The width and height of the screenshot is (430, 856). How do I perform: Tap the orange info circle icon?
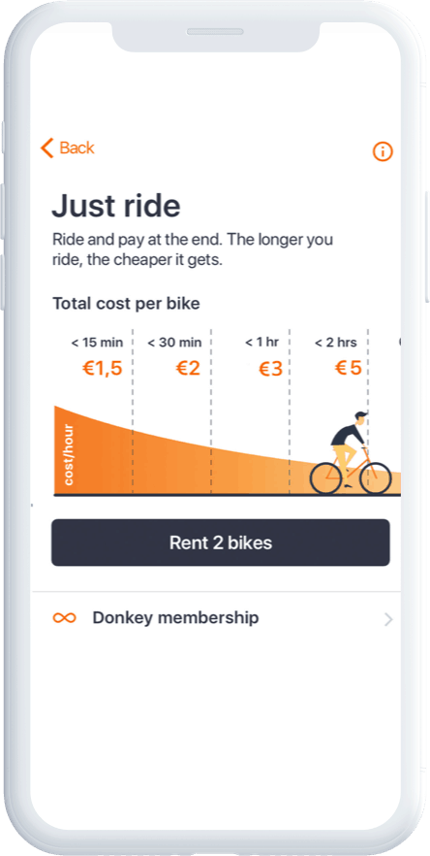point(383,151)
